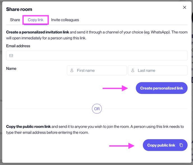Click the person icon beside First name
The image size is (193, 165).
click(72, 70)
